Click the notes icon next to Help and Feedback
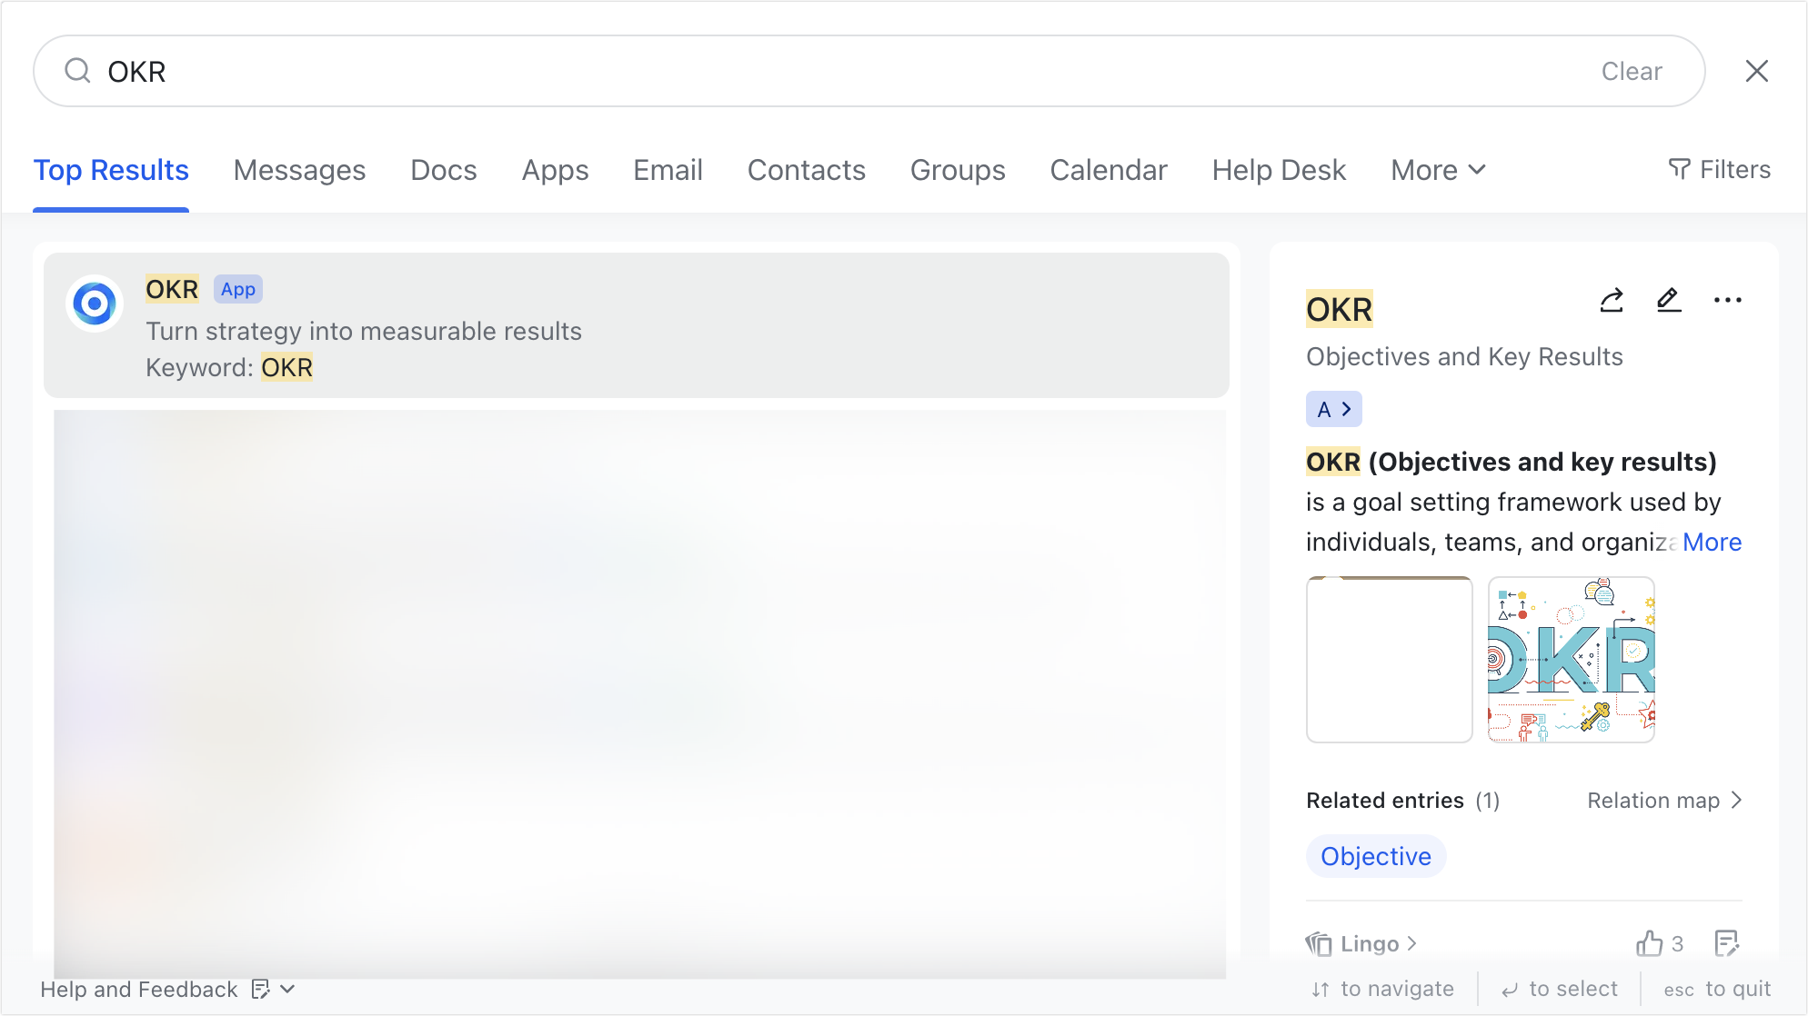Image resolution: width=1808 pixels, height=1016 pixels. click(261, 990)
